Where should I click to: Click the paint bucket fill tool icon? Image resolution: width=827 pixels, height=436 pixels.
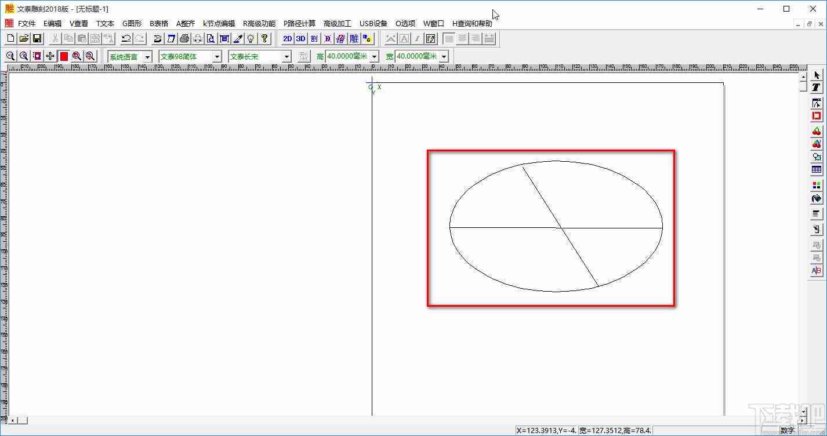(x=817, y=199)
